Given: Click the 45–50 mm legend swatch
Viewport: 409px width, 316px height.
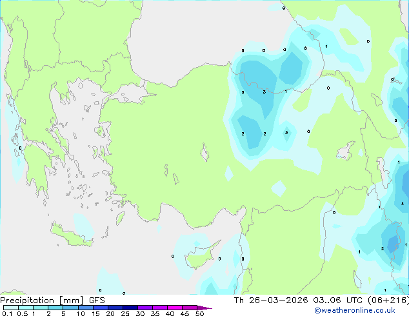Looking at the screenshot, I should 190,308.
